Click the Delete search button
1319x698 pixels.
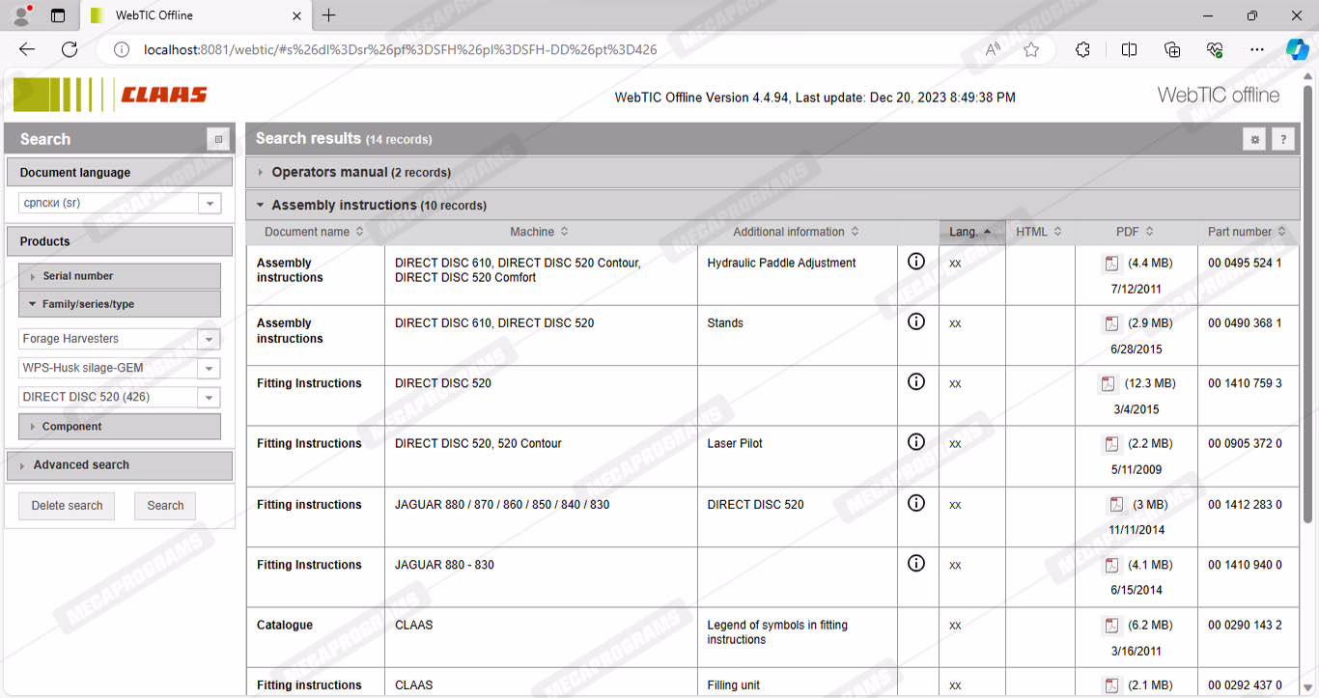tap(67, 506)
